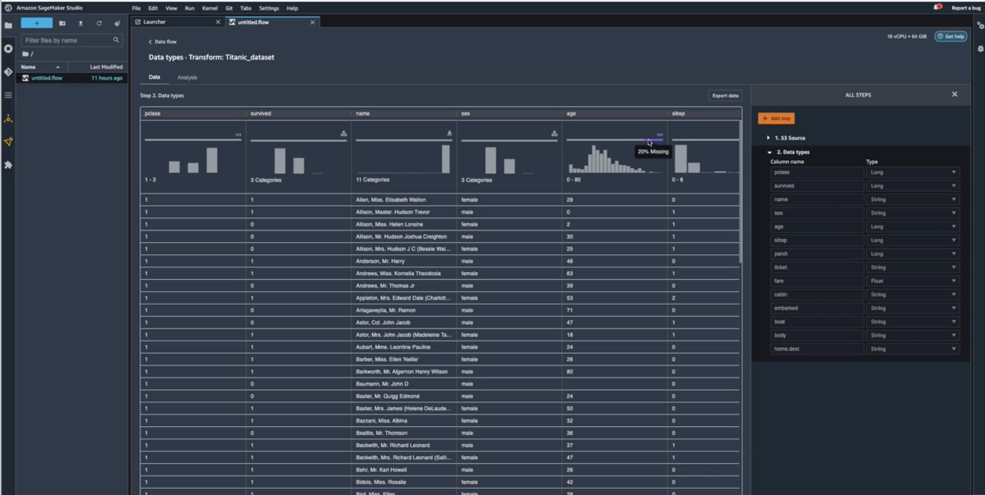The height and width of the screenshot is (495, 985).
Task: Open running terminals and kernels icon
Action: coord(8,48)
